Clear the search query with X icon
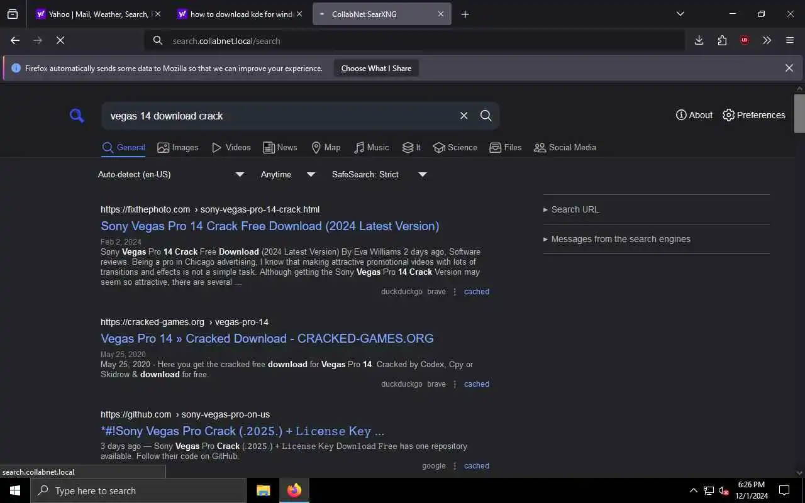 point(464,116)
